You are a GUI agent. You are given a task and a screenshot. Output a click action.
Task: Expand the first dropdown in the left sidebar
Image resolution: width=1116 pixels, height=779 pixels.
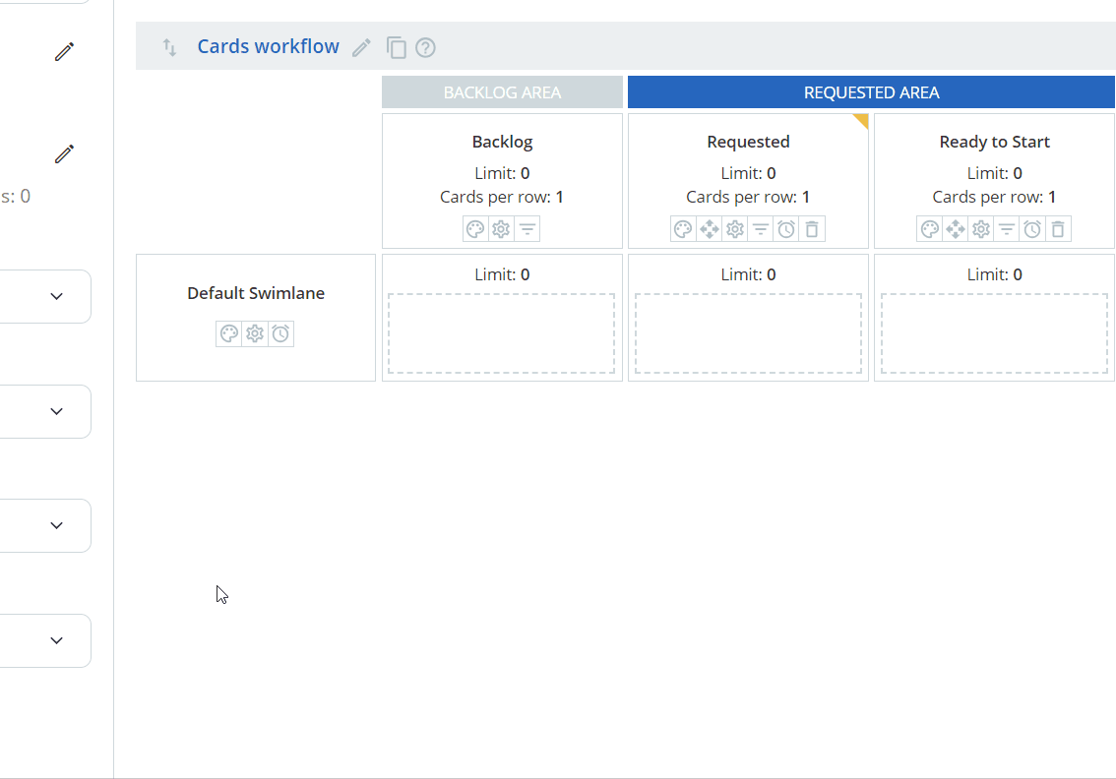[57, 296]
